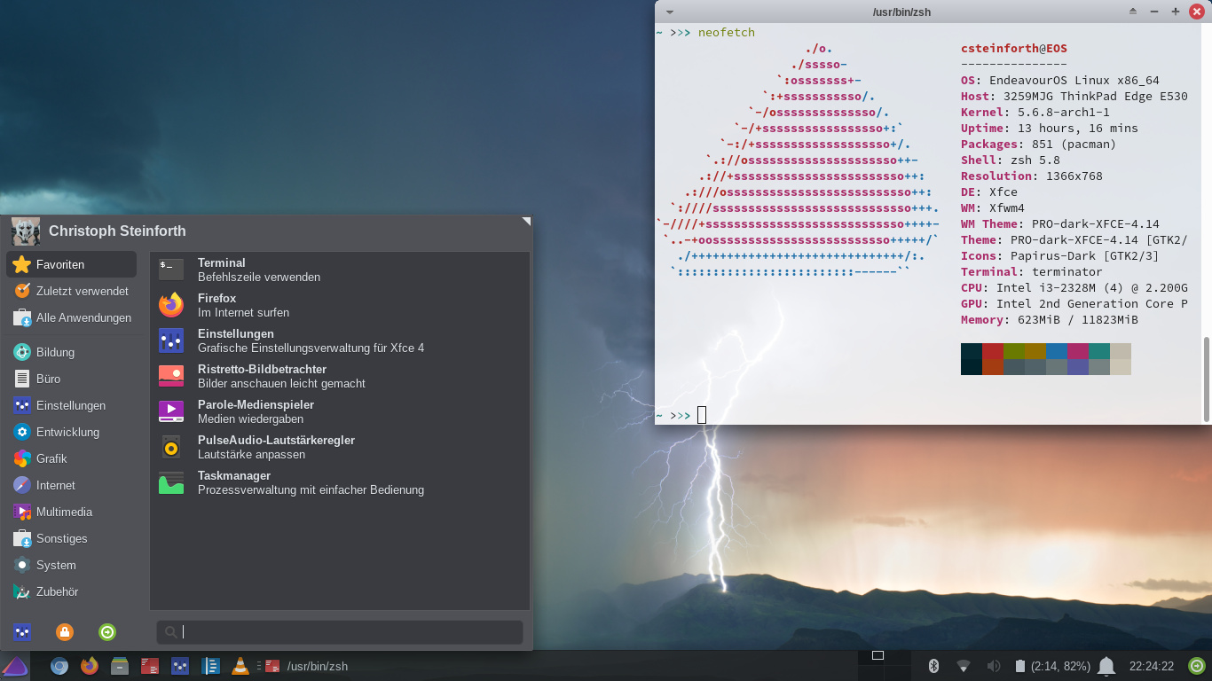Open the Internet category
Image resolution: width=1212 pixels, height=681 pixels.
71,485
